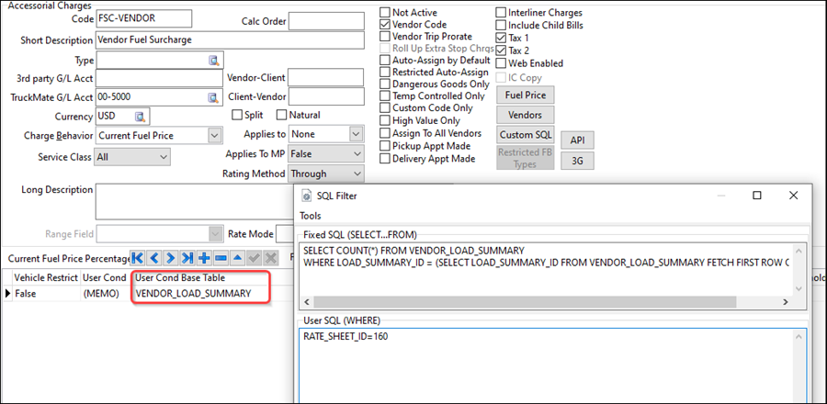Click the Custom SQL button
Screen dimensions: 827x404
[526, 134]
